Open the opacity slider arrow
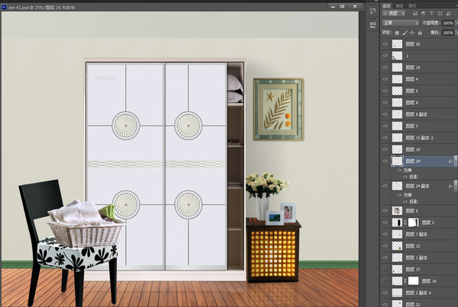The image size is (458, 307). click(x=456, y=23)
